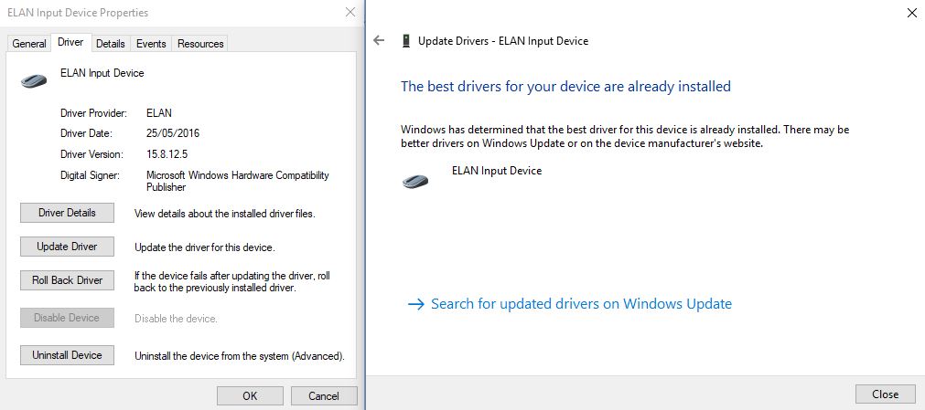Click 'Uninstall the device from the system (Advanced).'
The image size is (925, 410).
(x=240, y=356)
